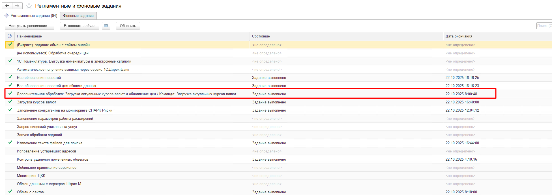The width and height of the screenshot is (552, 195).
Task: Click the clock icon column header
Action: tap(10, 36)
